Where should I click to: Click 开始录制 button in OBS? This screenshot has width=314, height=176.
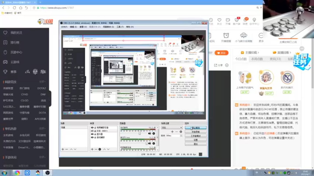(x=195, y=132)
